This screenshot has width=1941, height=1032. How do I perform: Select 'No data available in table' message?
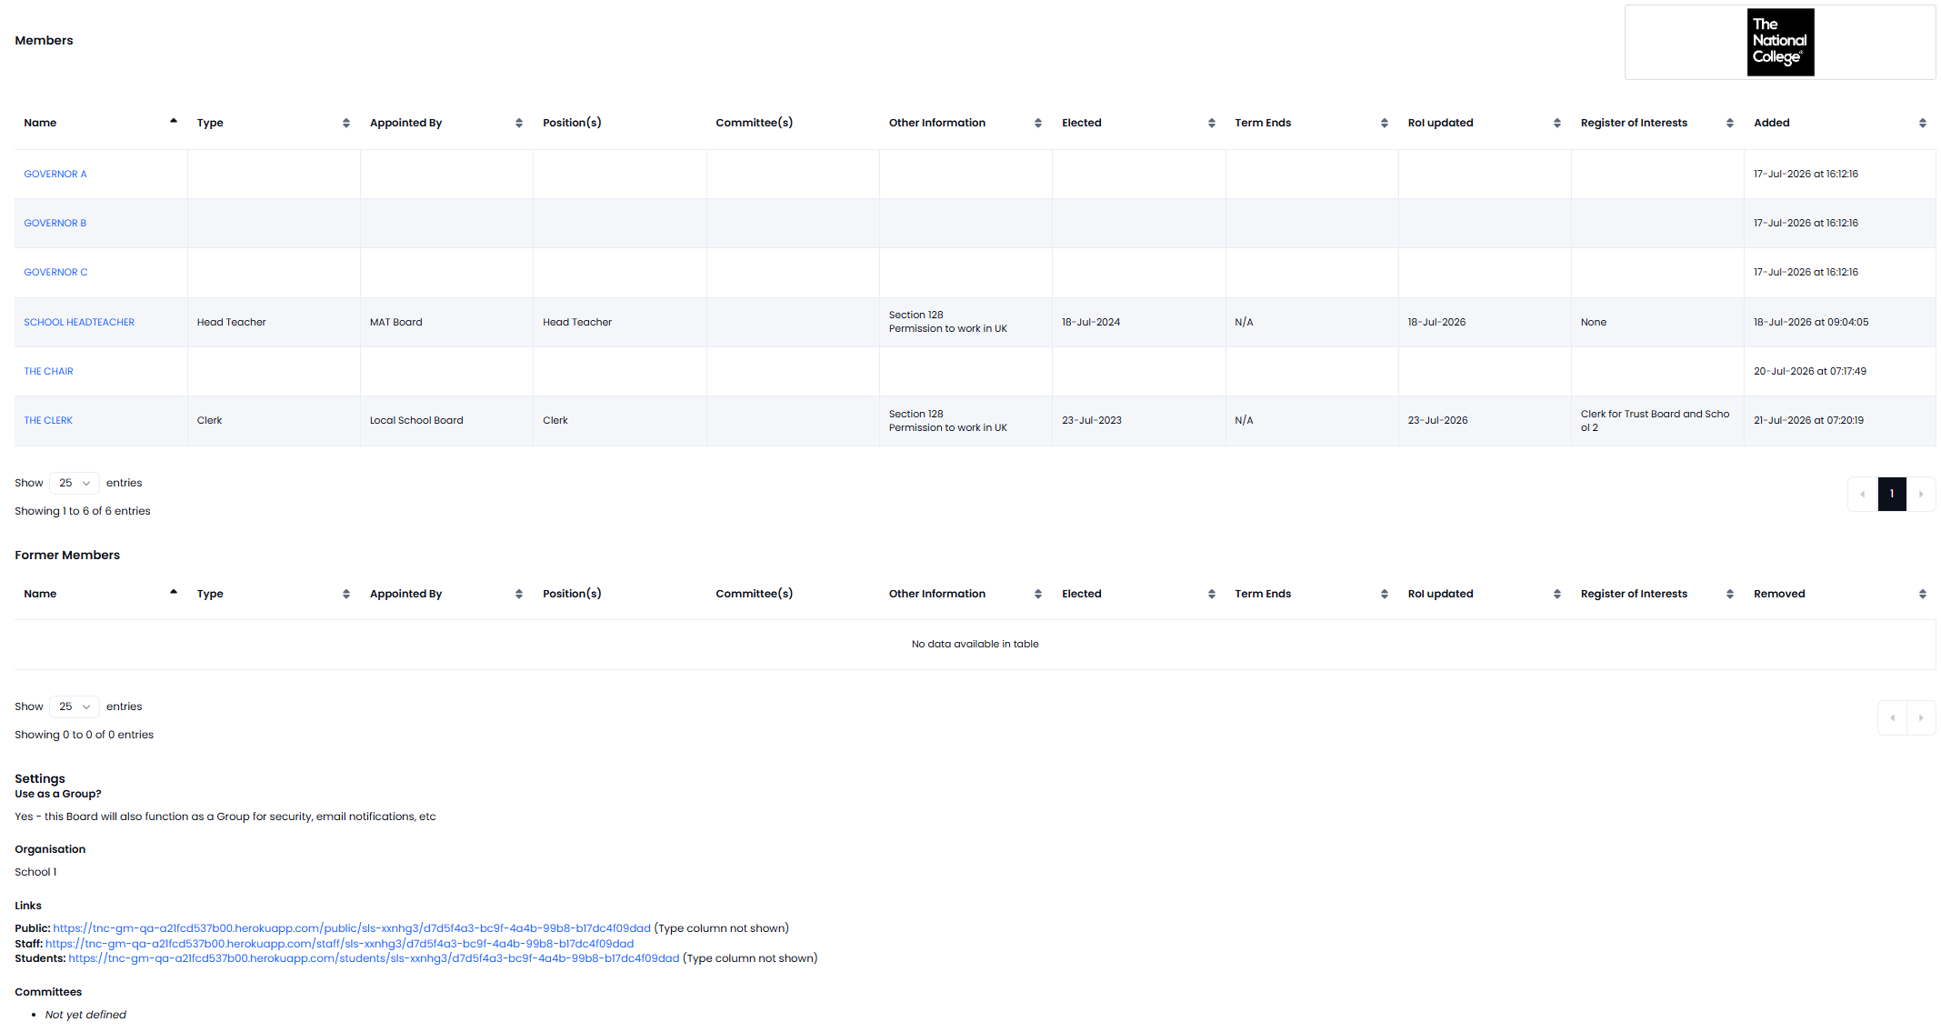[x=975, y=644]
